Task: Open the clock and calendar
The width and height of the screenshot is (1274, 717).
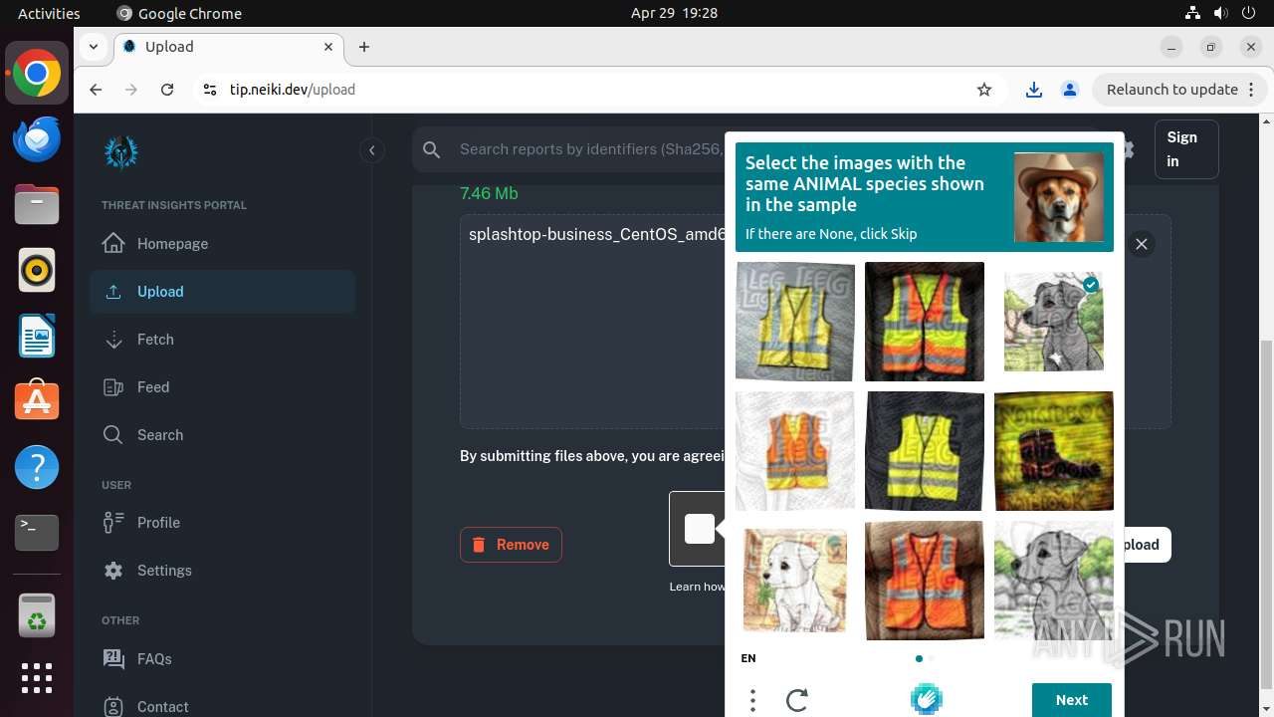Action: 674,13
